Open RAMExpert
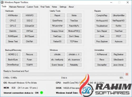Image resolution: width=132 pixels, height=97 pixels. [13, 36]
